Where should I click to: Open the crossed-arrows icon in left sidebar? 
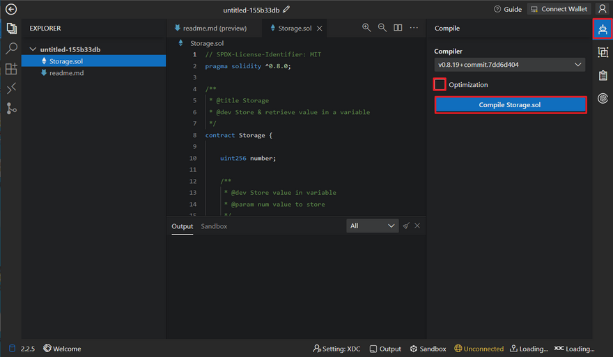[11, 88]
